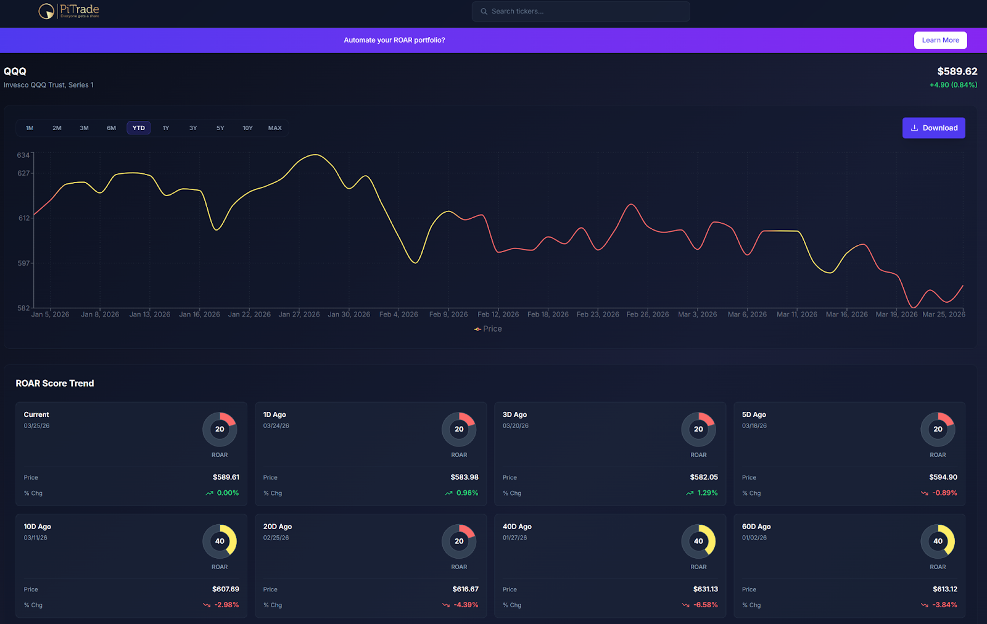987x624 pixels.
Task: Click the $582.05 price value
Action: (x=704, y=477)
